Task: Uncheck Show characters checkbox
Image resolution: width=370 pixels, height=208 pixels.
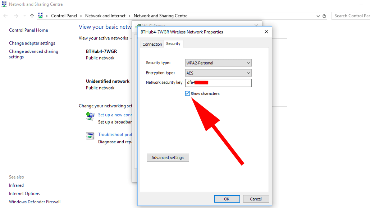Action: (x=188, y=94)
